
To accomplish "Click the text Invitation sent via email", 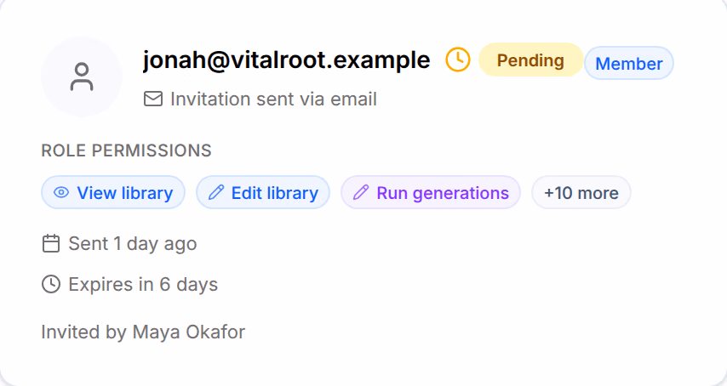I will 273,99.
